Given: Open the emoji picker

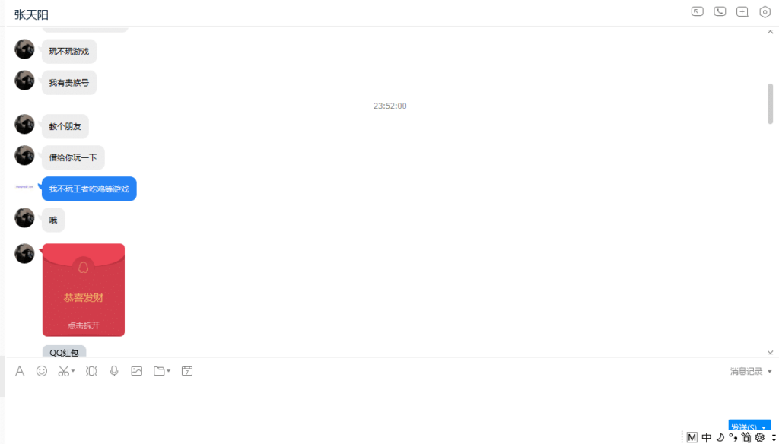Looking at the screenshot, I should pos(42,371).
